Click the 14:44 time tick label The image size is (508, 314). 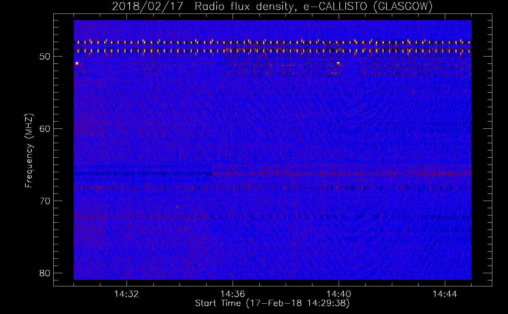[445, 294]
